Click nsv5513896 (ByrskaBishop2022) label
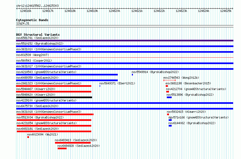 [190, 95]
